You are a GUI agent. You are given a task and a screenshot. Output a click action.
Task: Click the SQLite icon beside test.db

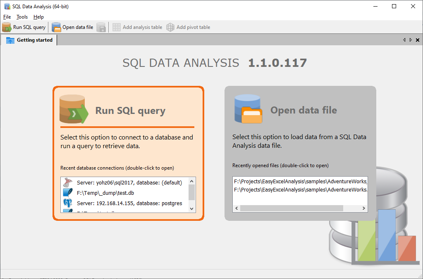click(x=69, y=192)
